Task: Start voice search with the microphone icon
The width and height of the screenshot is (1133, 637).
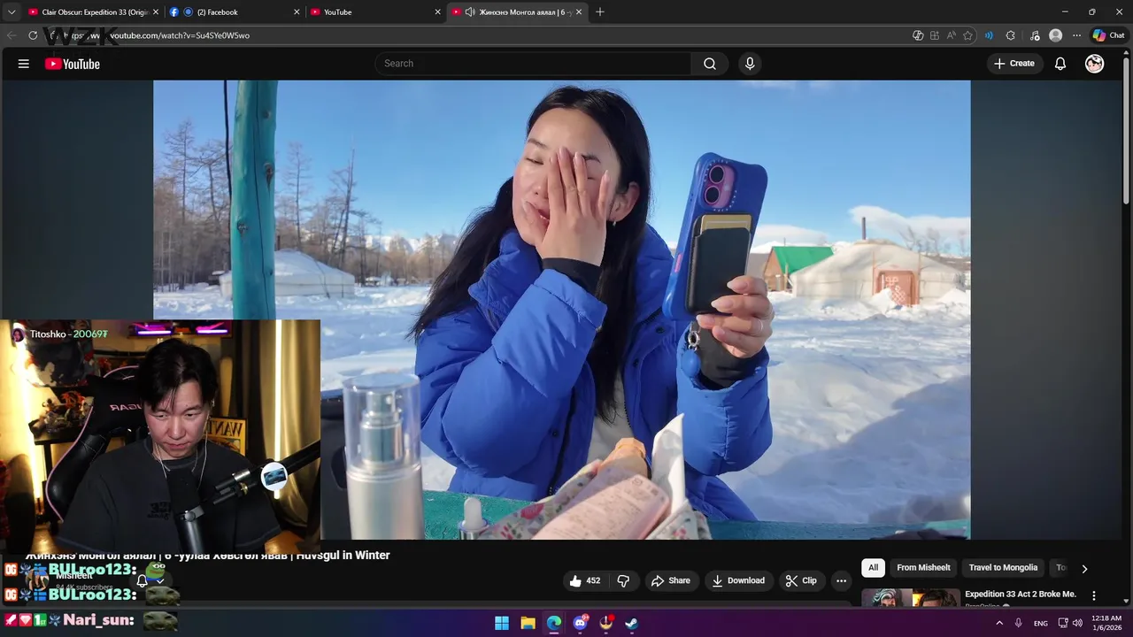Action: pyautogui.click(x=750, y=64)
